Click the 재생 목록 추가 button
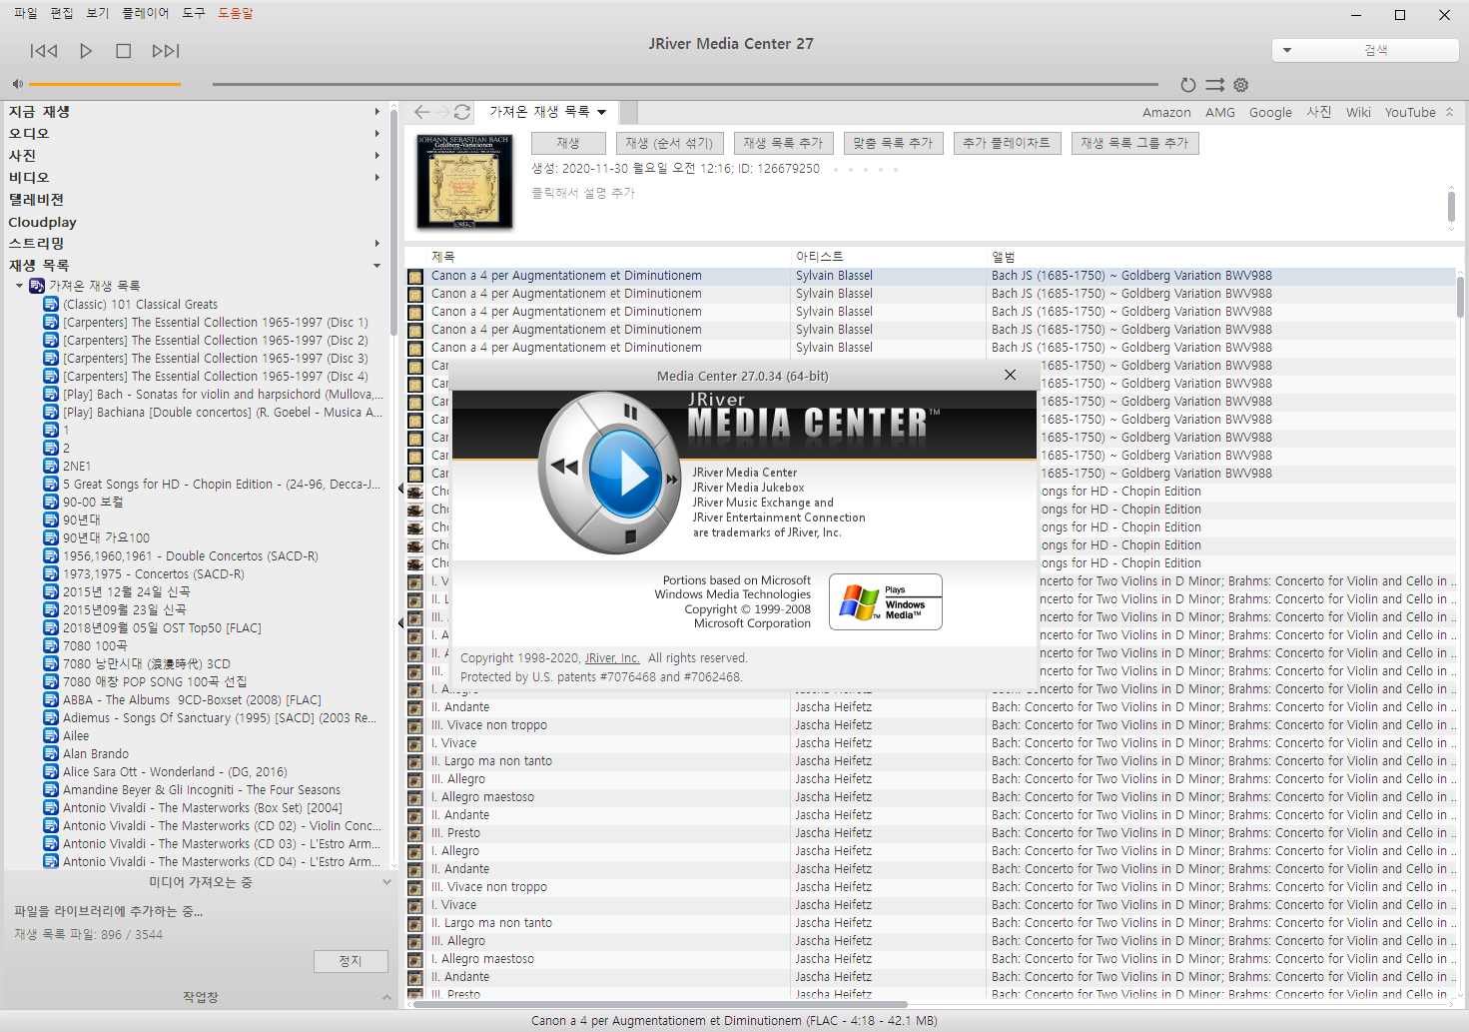 pos(784,143)
